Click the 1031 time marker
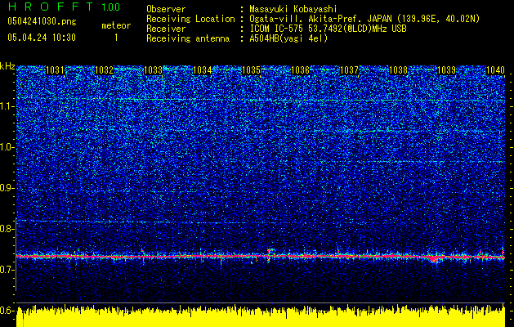 [x=55, y=70]
